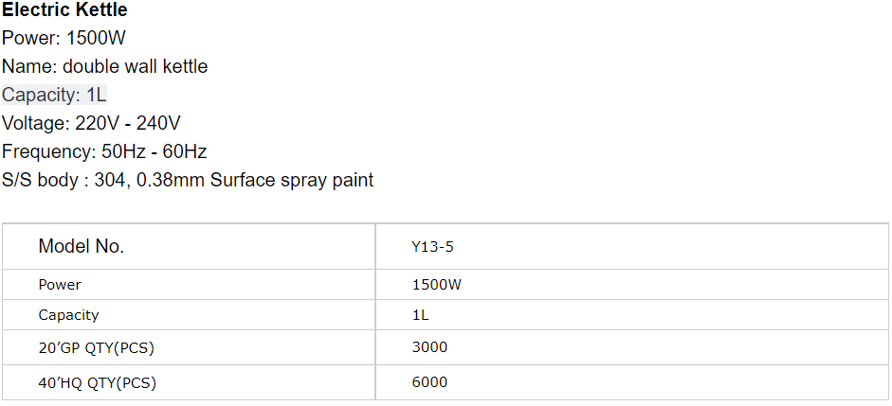Screen dimensions: 892x406
Task: Click the Electric Kettle heading
Action: click(64, 9)
